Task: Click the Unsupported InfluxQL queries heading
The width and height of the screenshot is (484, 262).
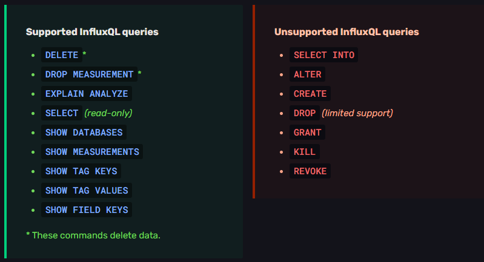Action: pyautogui.click(x=346, y=31)
